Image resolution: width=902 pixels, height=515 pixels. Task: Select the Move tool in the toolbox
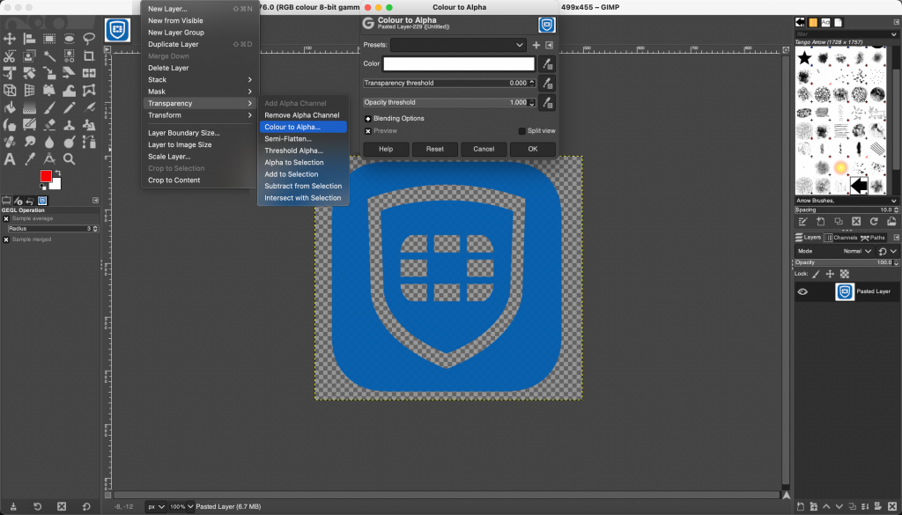[x=9, y=38]
